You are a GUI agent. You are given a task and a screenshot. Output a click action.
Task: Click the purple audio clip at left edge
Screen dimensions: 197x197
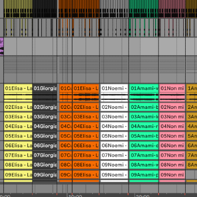1,47
